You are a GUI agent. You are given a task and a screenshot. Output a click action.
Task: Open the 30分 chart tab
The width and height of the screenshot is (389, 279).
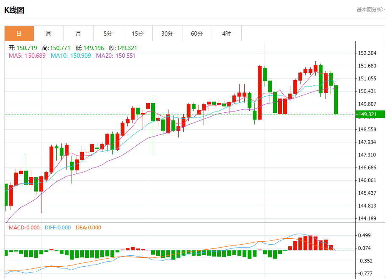[167, 33]
